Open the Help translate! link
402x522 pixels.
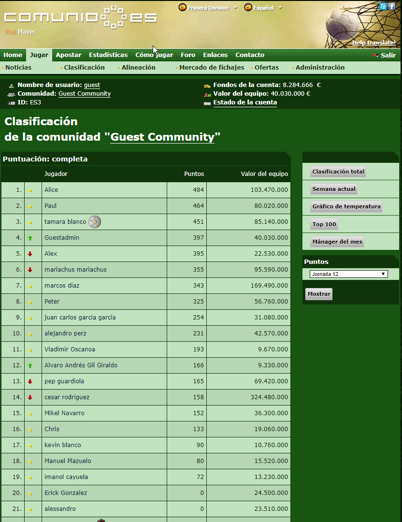(x=373, y=43)
